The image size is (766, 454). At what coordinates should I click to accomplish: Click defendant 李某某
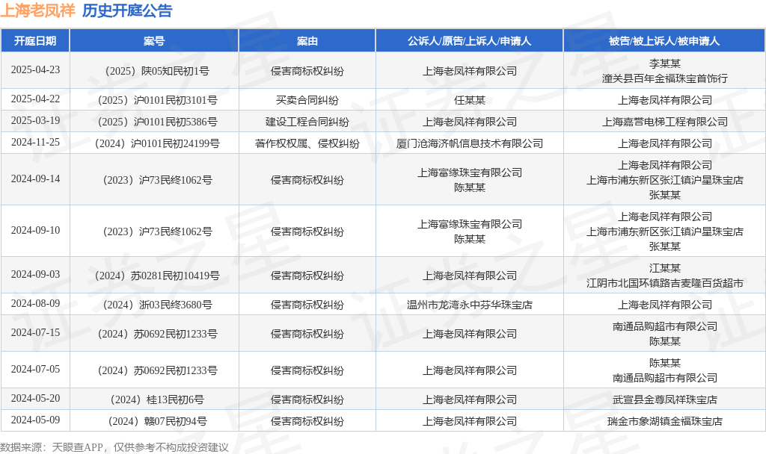click(x=664, y=64)
